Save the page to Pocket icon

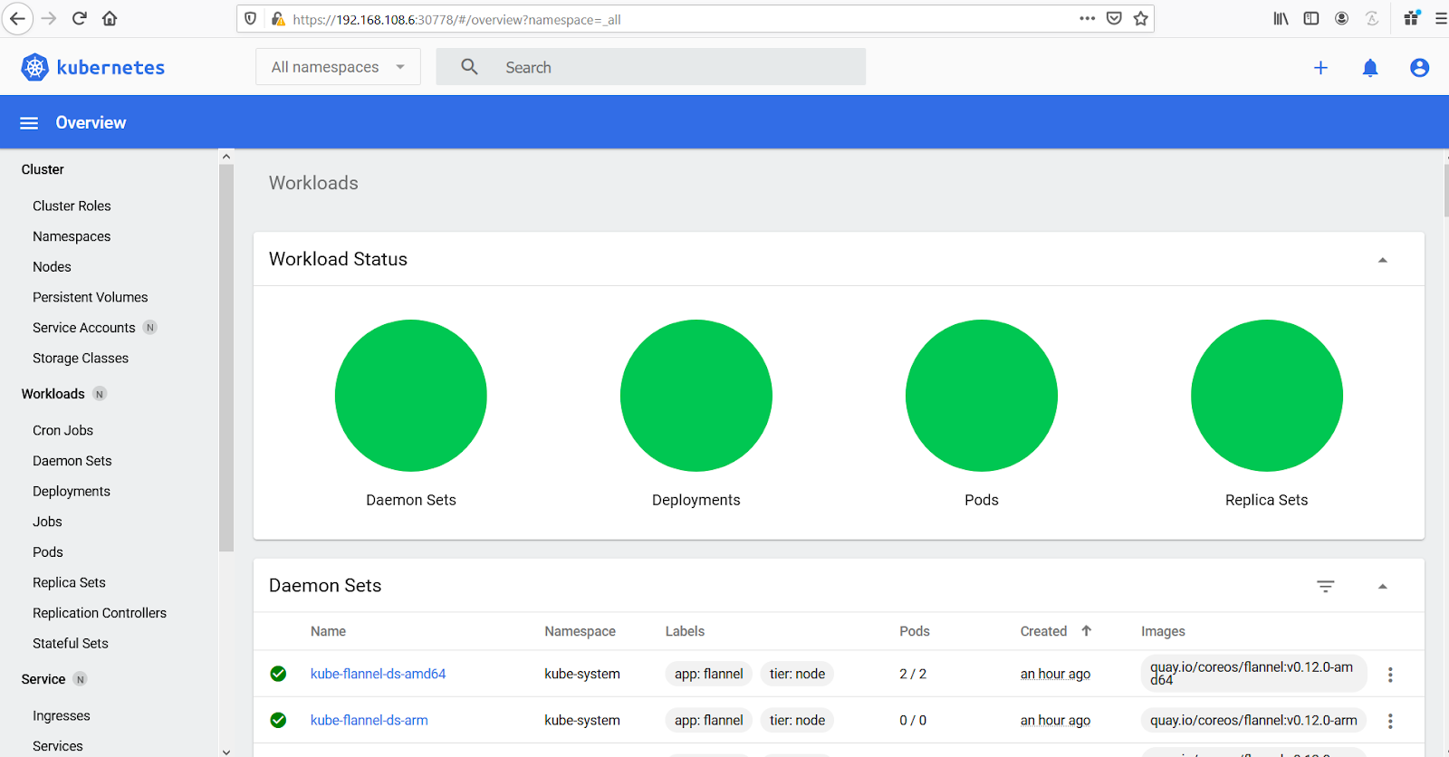tap(1114, 18)
